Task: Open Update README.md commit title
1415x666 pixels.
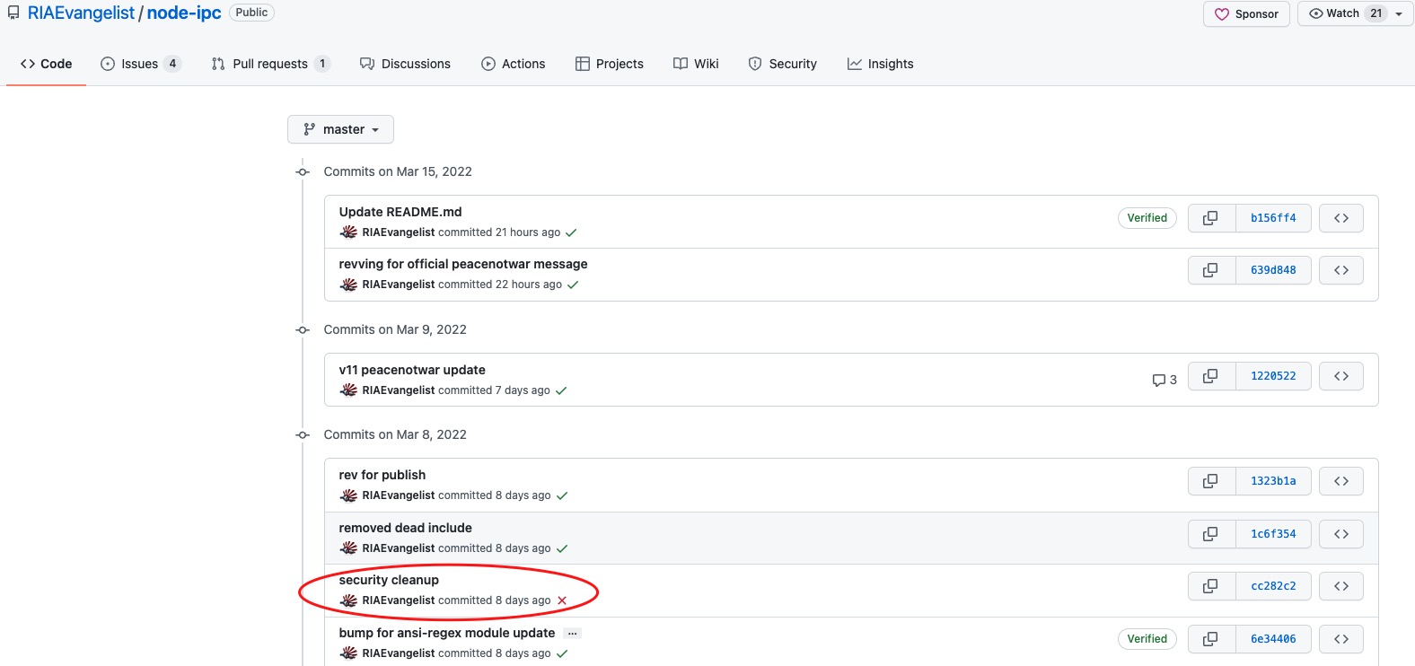Action: click(400, 212)
